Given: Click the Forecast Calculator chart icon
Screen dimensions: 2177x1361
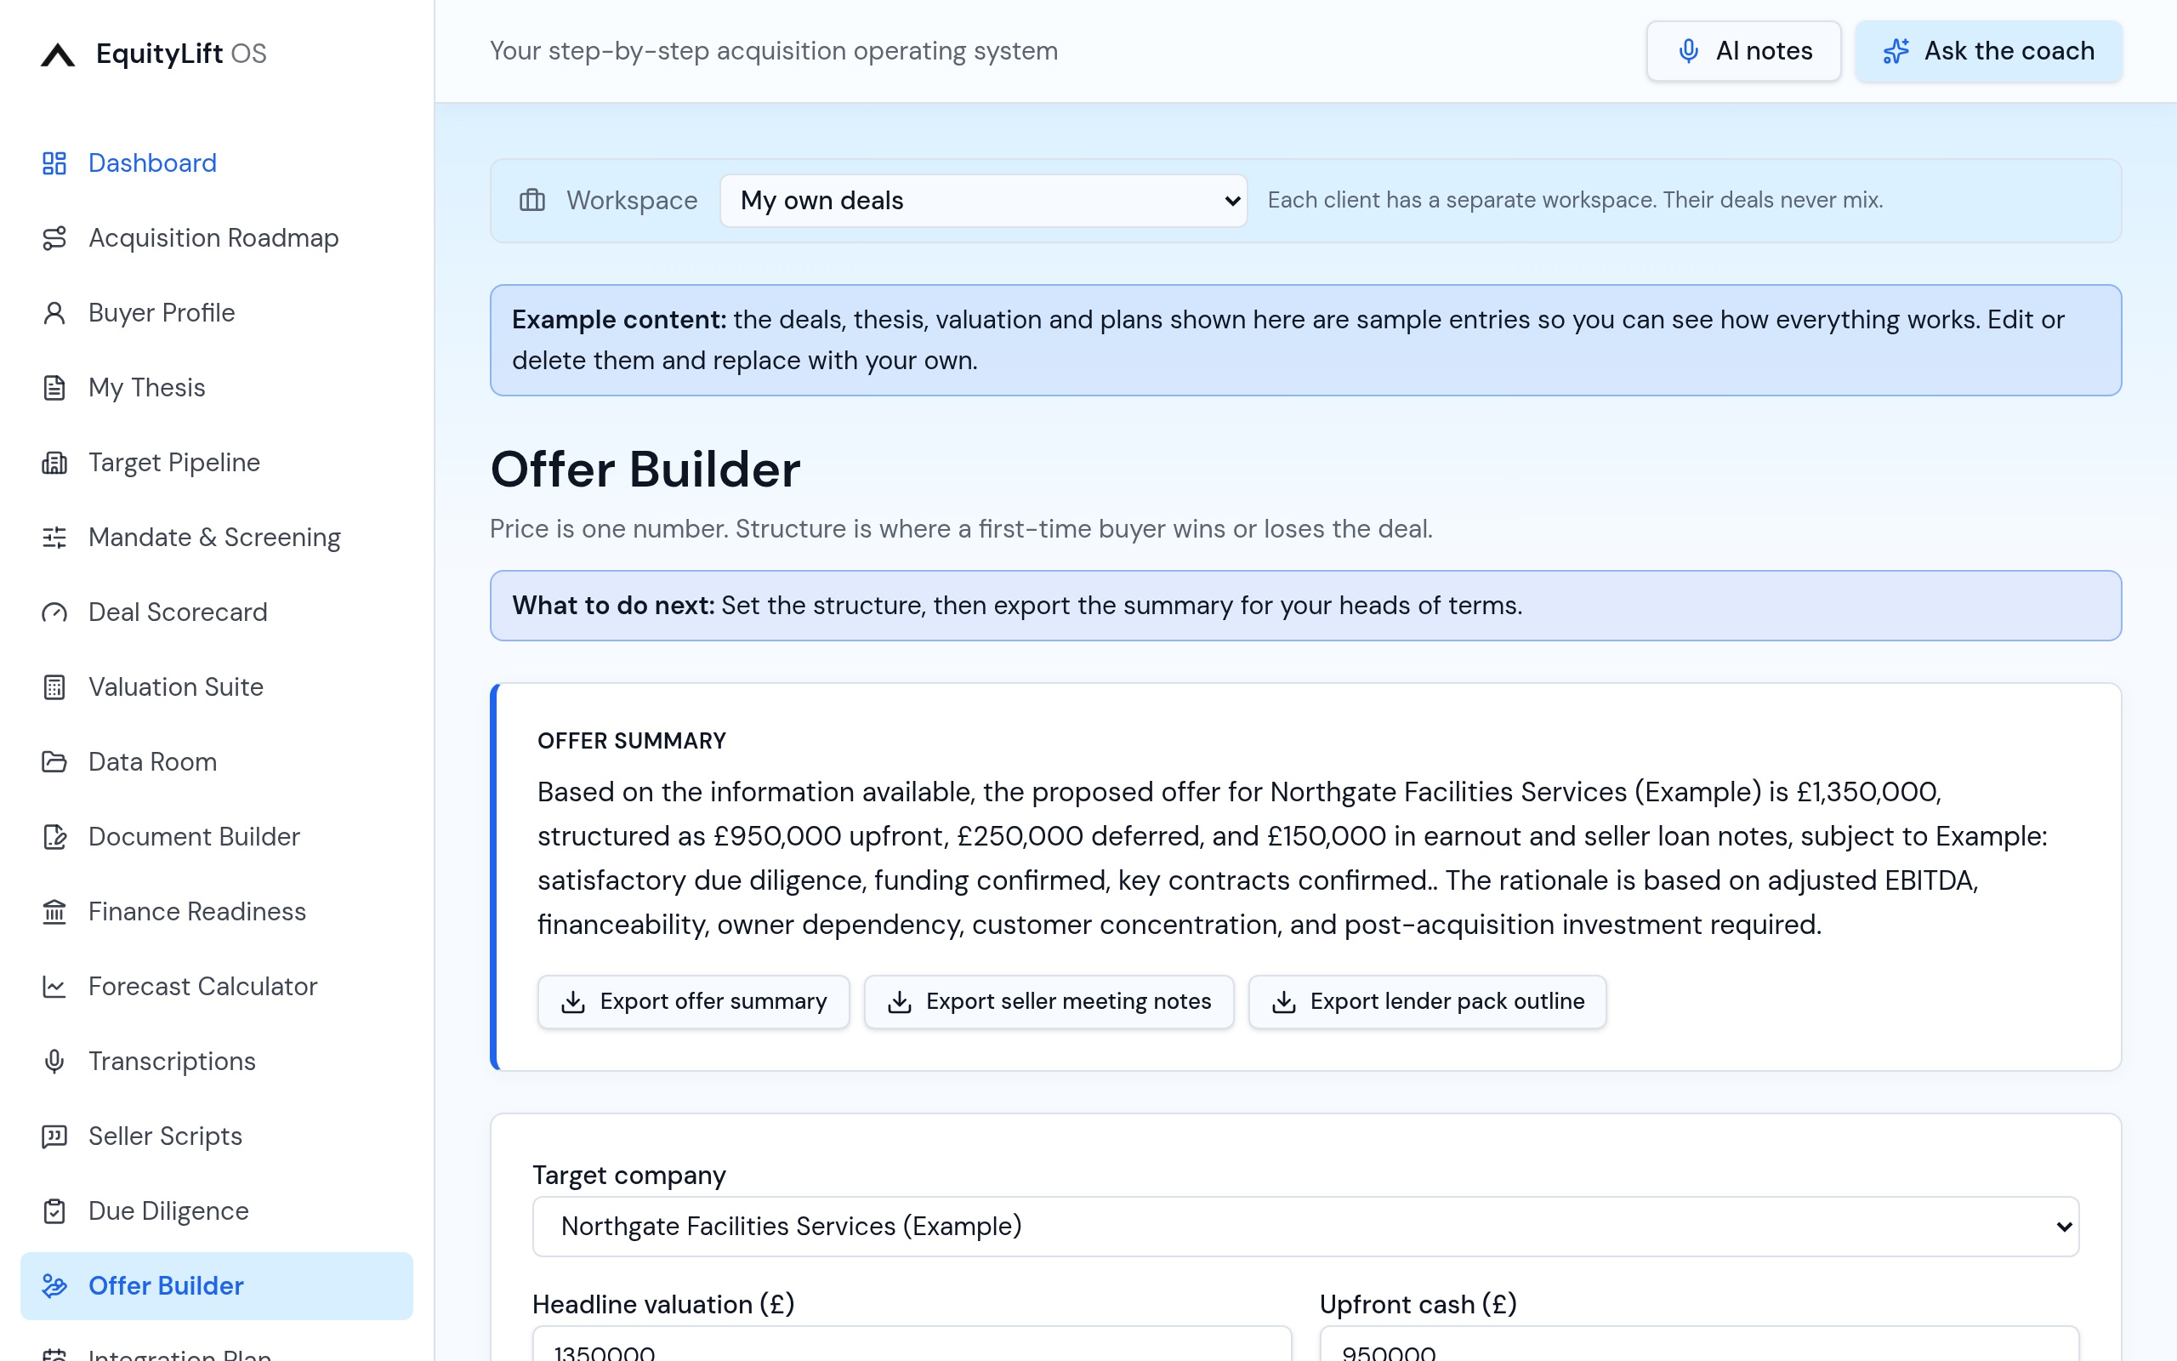Looking at the screenshot, I should 54,987.
